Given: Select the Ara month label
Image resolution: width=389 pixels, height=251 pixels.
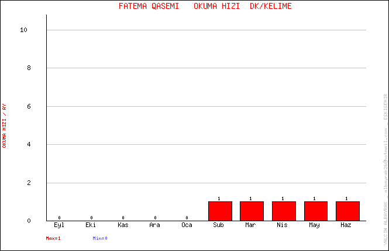Looking at the screenshot, I should [154, 225].
